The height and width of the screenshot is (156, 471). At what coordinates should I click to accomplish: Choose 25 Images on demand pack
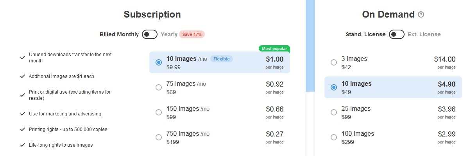393,112
